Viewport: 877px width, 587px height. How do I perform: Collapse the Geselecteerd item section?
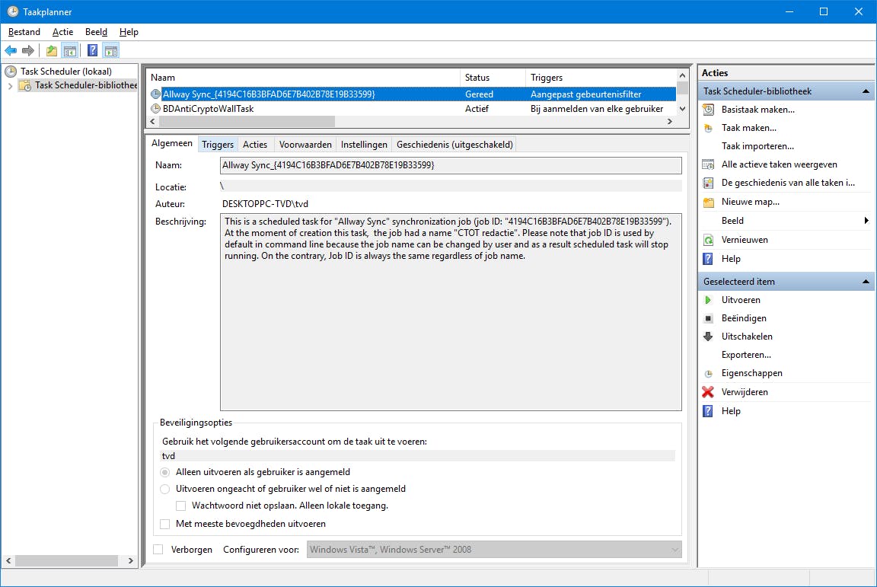pos(866,282)
